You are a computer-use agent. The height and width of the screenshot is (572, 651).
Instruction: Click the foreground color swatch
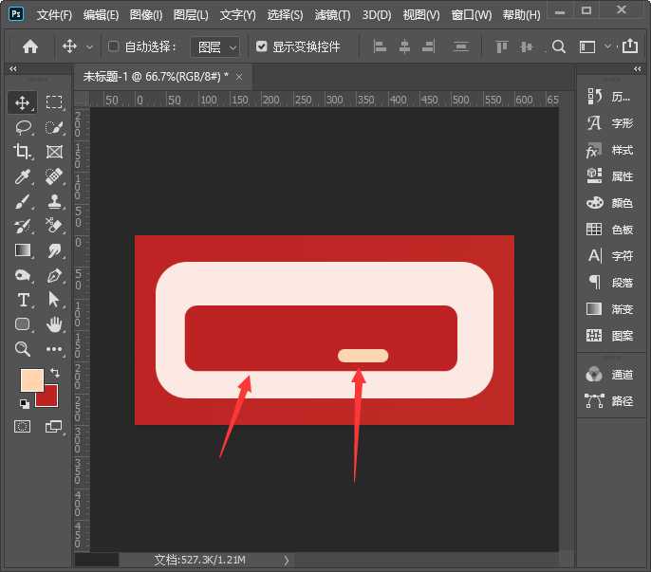tap(33, 380)
